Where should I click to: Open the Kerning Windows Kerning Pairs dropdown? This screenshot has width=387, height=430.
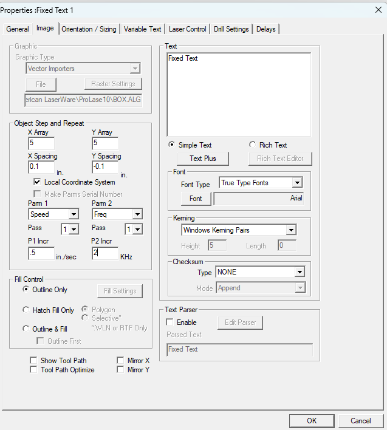(x=239, y=230)
